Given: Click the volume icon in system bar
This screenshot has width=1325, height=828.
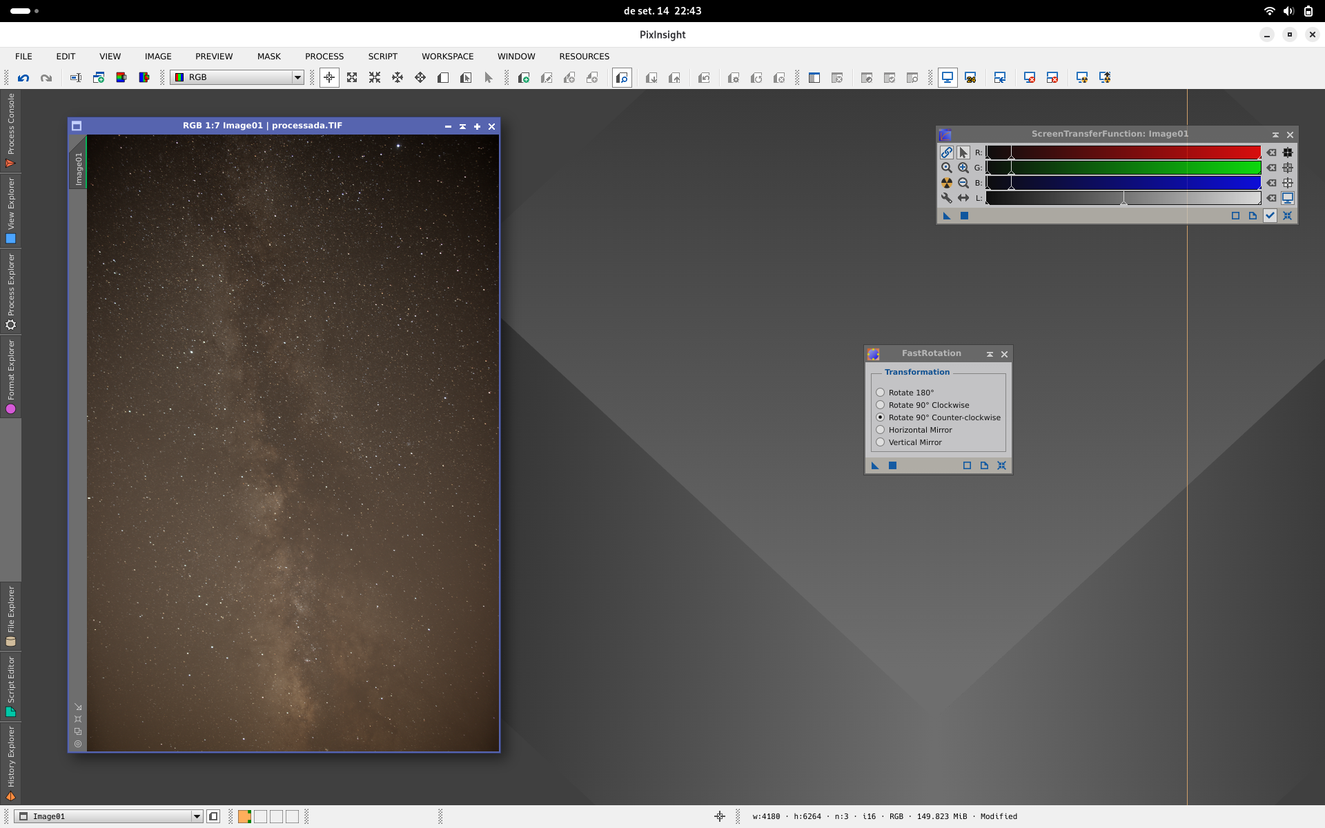Looking at the screenshot, I should [1288, 11].
